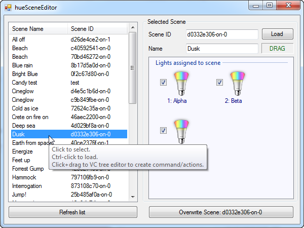The height and width of the screenshot is (228, 304).
Task: Select the Bright Blue scene
Action: pos(69,74)
